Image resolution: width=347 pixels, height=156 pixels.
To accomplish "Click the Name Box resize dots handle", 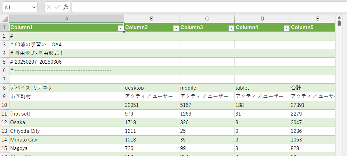I will click(x=41, y=7).
